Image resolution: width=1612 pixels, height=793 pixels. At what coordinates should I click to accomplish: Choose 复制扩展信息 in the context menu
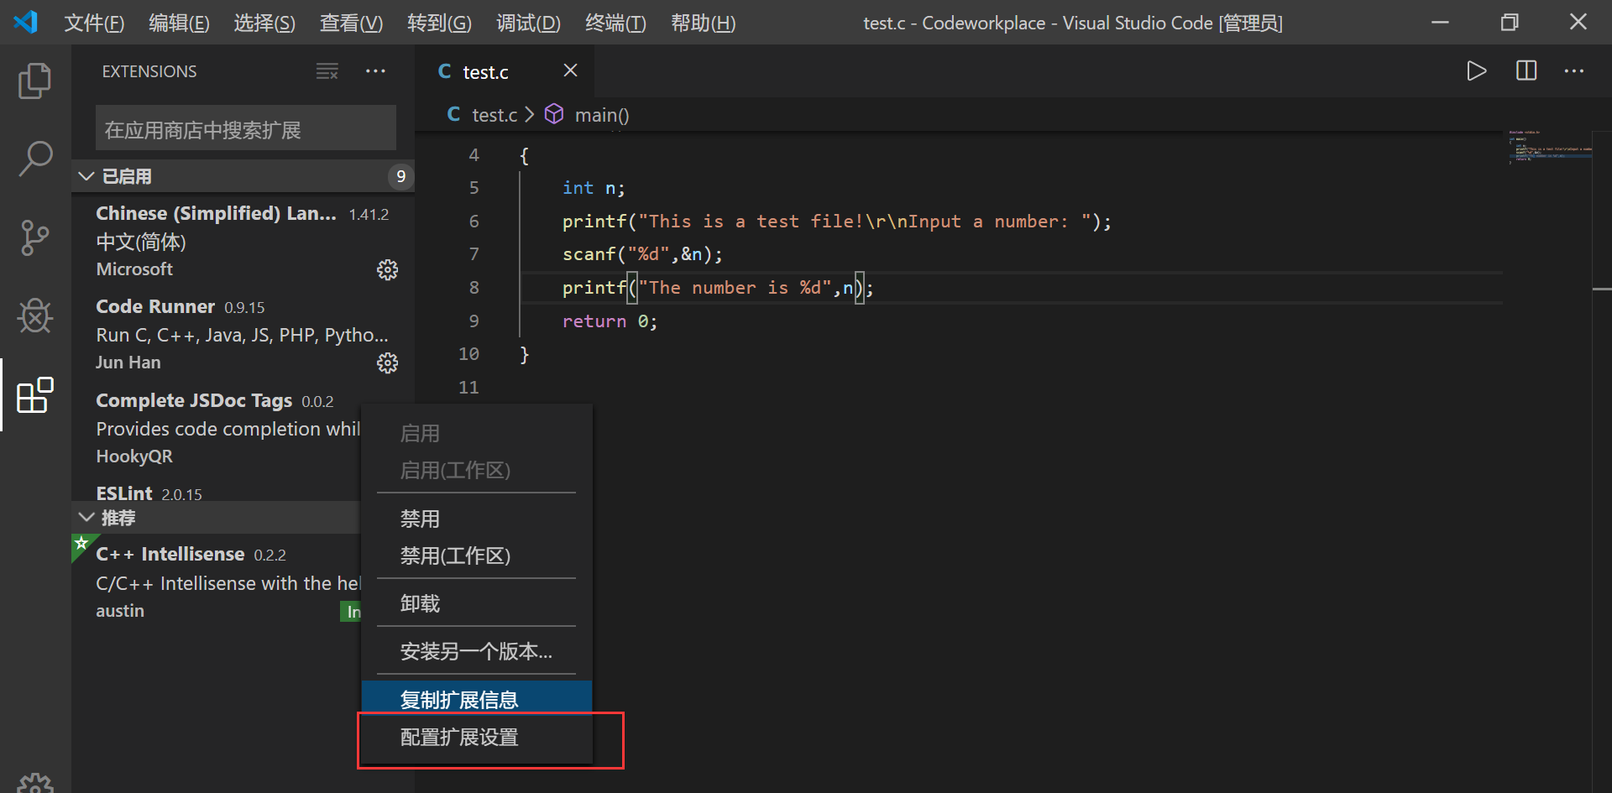(x=477, y=699)
